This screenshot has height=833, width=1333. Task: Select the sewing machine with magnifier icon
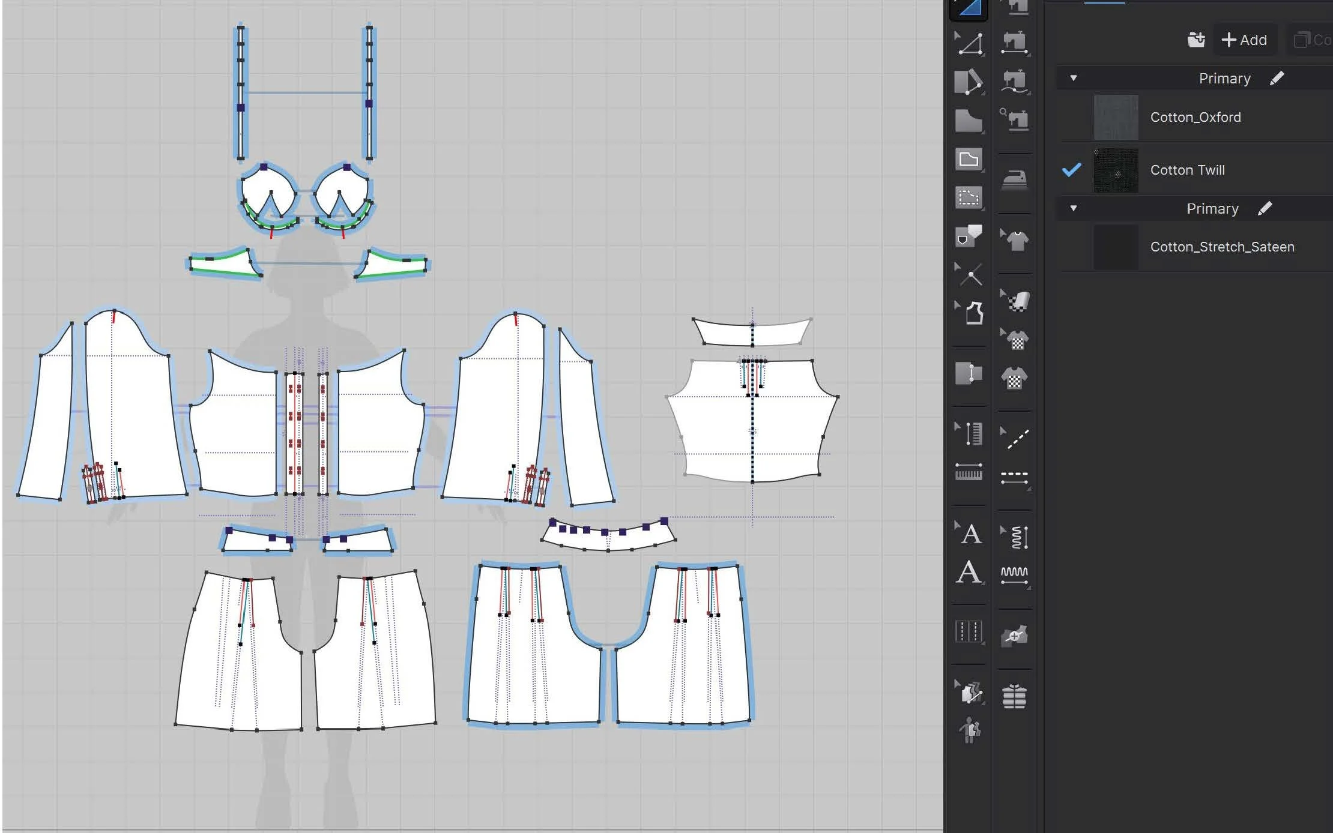click(x=1015, y=119)
